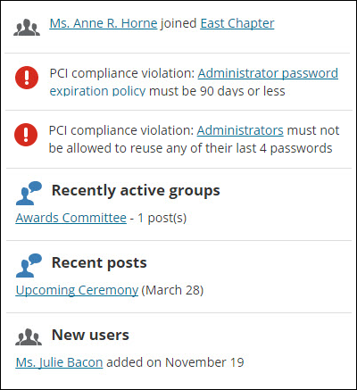The image size is (357, 390).
Task: Open the Upcoming Ceremony post link
Action: pyautogui.click(x=77, y=290)
